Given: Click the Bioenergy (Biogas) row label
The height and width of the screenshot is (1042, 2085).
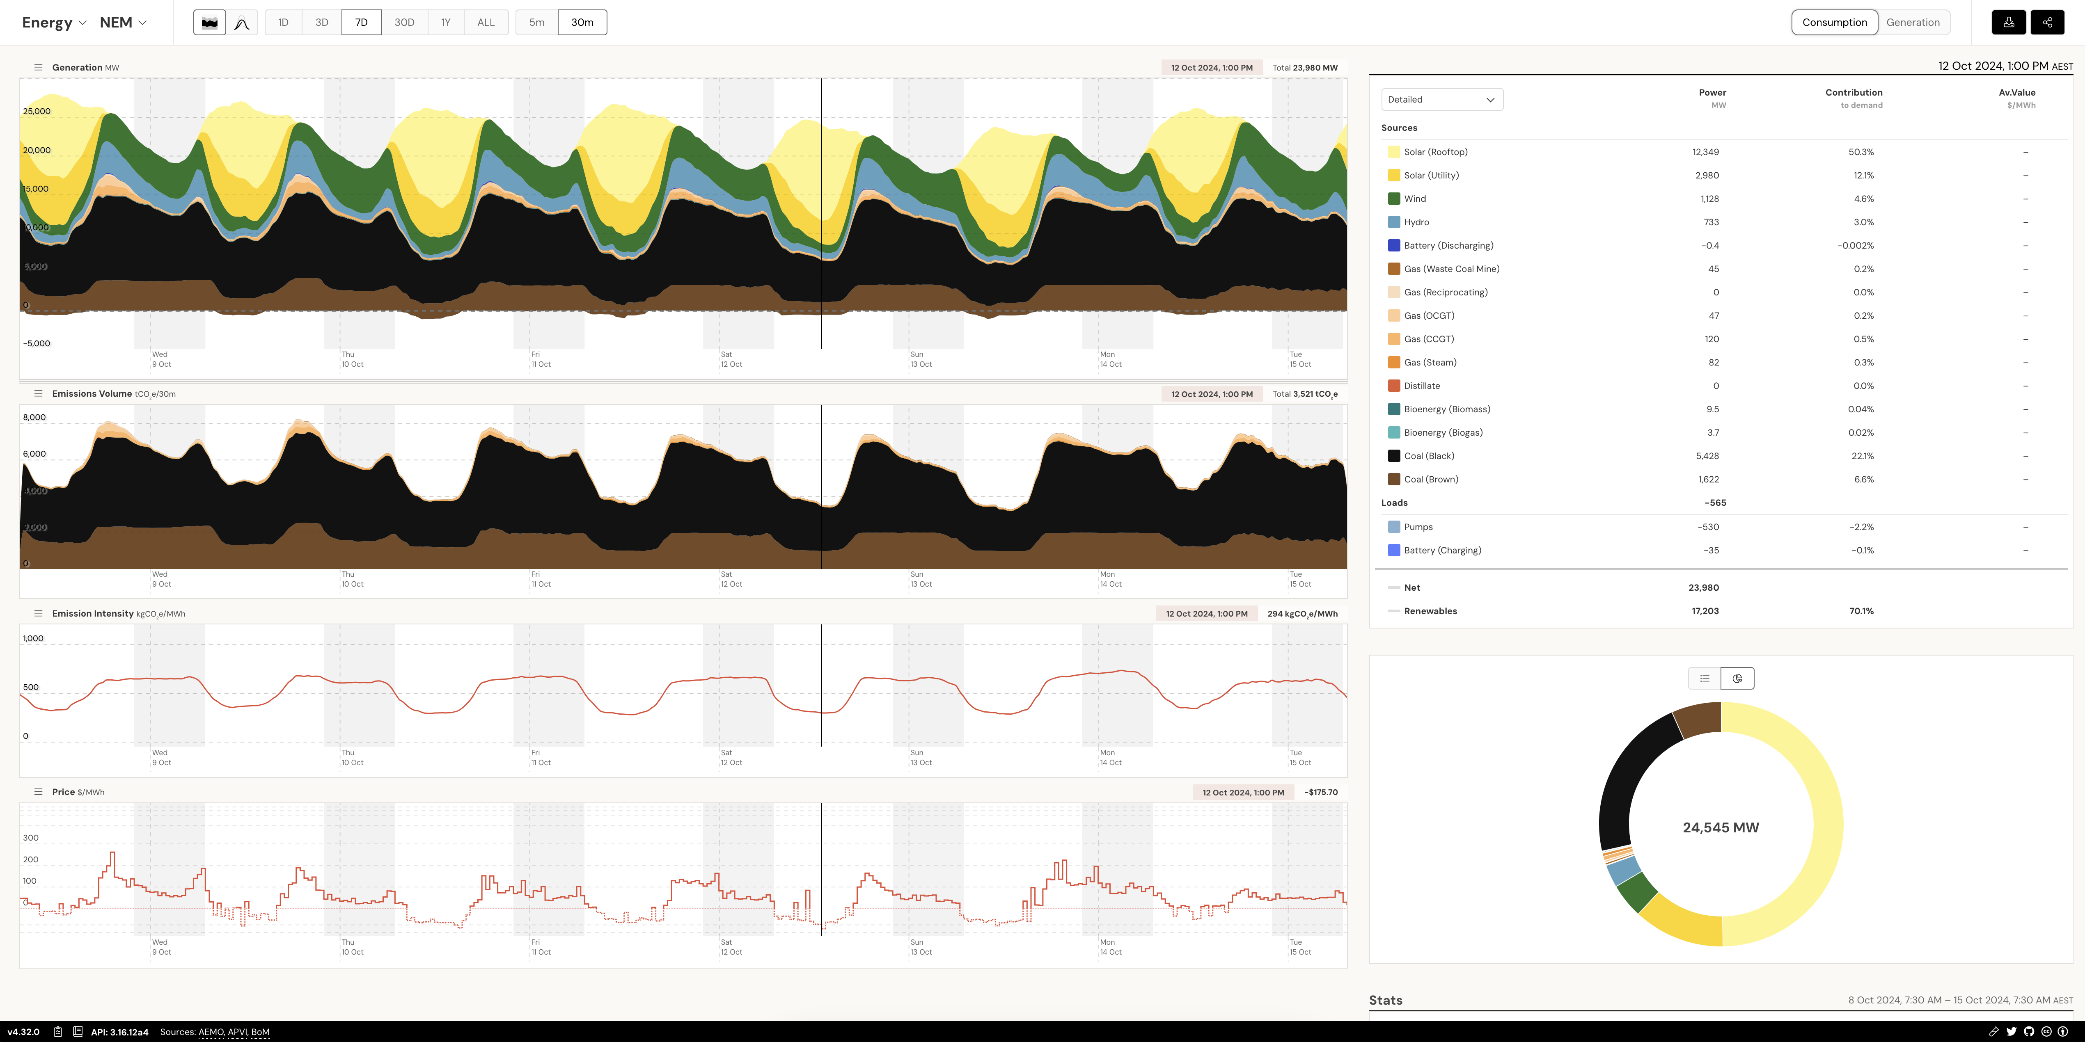Looking at the screenshot, I should pos(1443,433).
